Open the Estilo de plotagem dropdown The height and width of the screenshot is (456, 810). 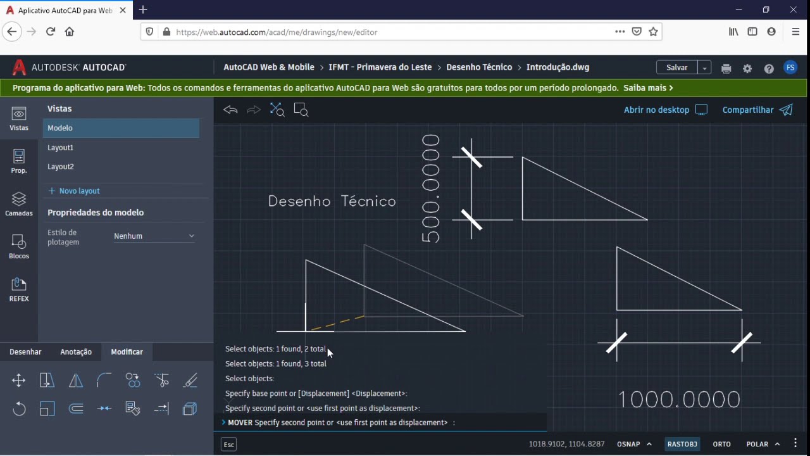[x=154, y=236]
